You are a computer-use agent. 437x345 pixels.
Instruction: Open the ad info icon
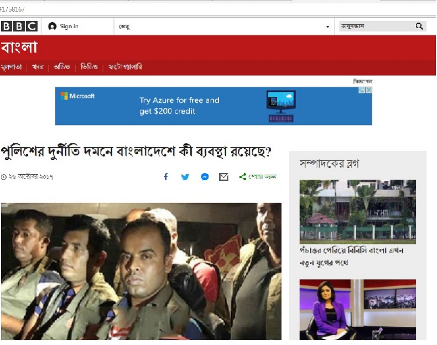(x=362, y=90)
